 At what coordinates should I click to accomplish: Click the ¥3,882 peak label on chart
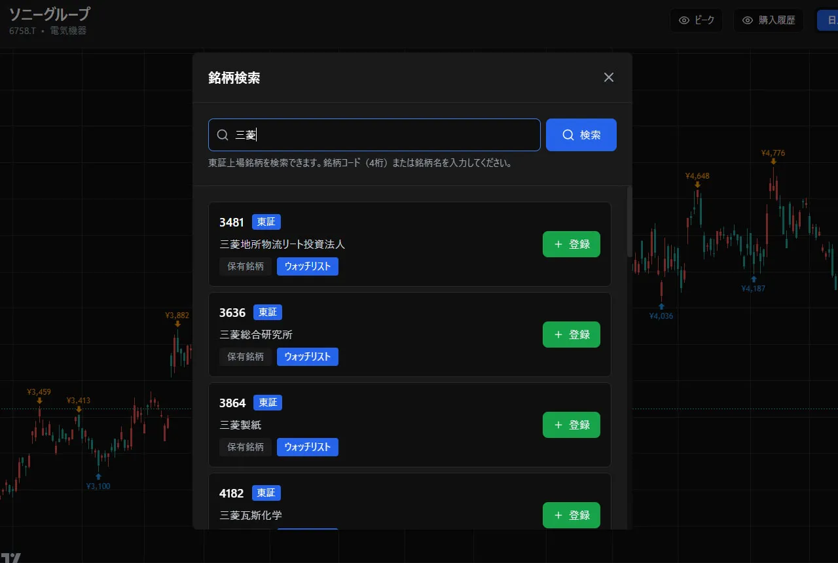point(177,315)
